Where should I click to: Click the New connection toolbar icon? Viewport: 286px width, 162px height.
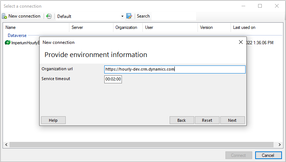5,16
